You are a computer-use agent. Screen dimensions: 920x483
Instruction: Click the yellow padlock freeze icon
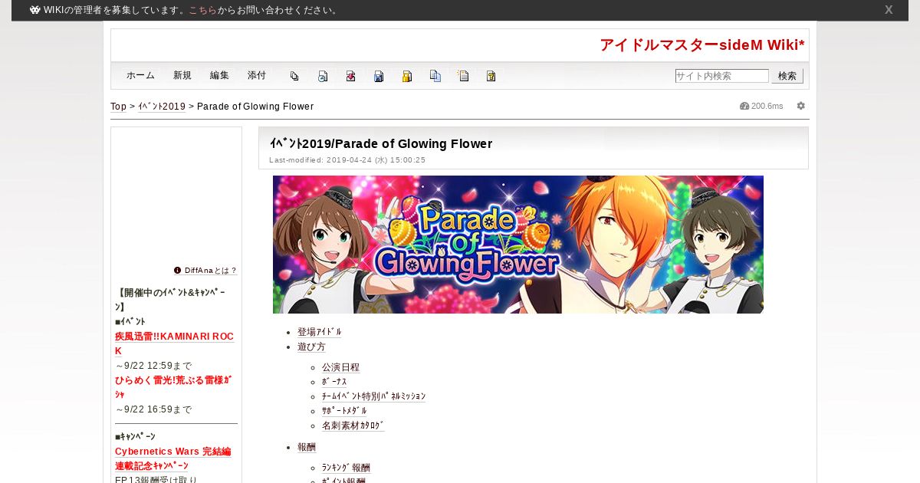[407, 76]
